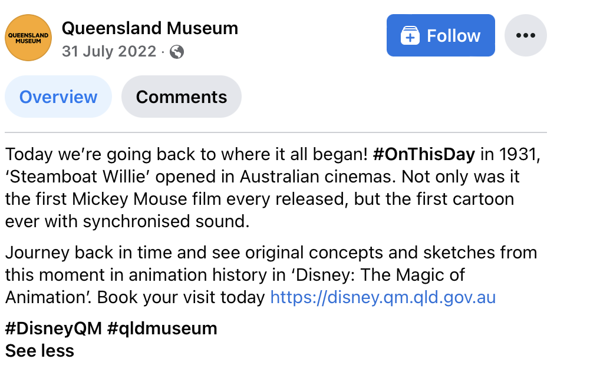Open the three-dot more options menu
This screenshot has width=613, height=372.
click(525, 35)
